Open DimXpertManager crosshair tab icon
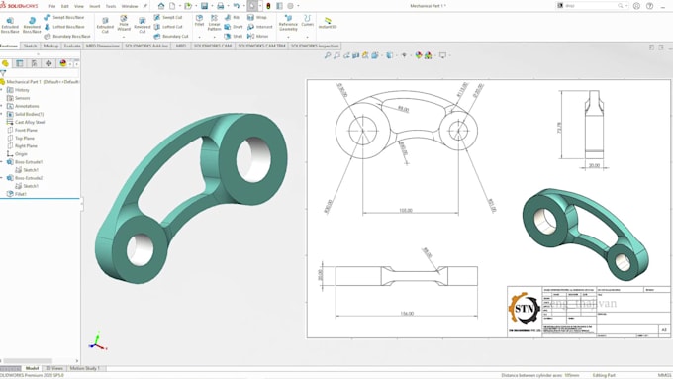Screen dimensions: 673x379 pyautogui.click(x=48, y=63)
